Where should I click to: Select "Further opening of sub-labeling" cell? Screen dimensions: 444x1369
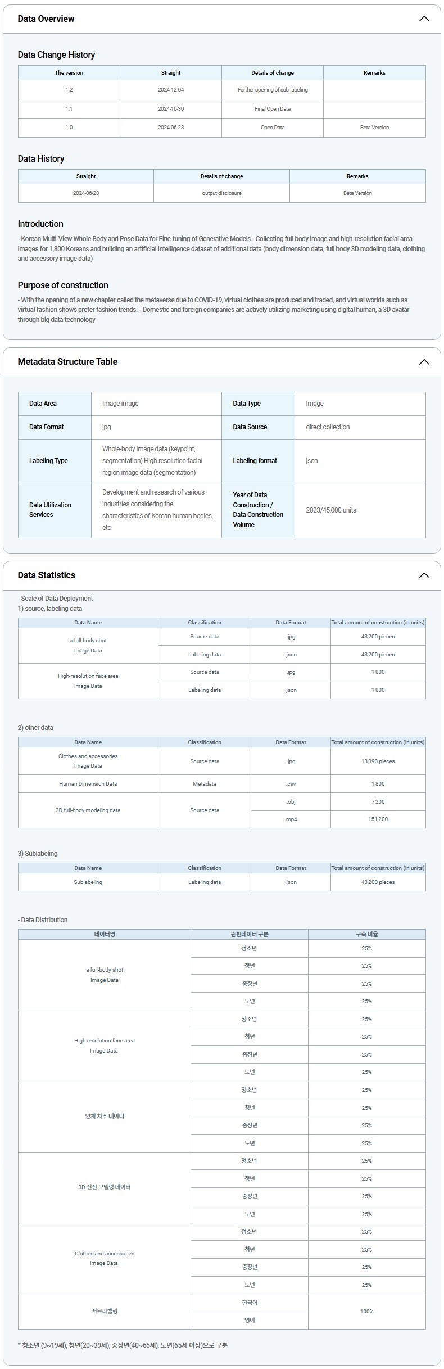coord(273,90)
